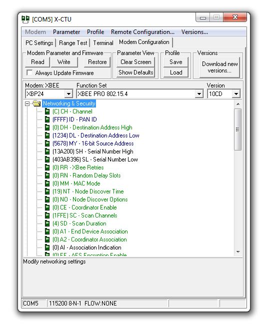Image resolution: width=264 pixels, height=324 pixels.
Task: Click the icon beside SD - Scan Duration
Action: tap(47, 223)
